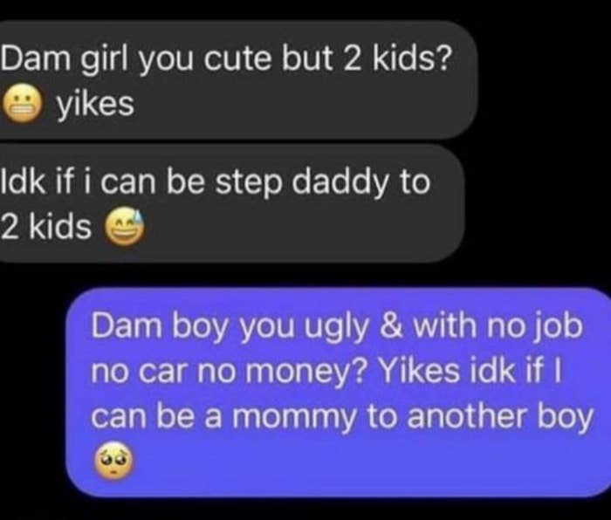This screenshot has height=520, width=611.
Task: Select the 'Dam girl you cute' message bubble
Action: pos(238,80)
